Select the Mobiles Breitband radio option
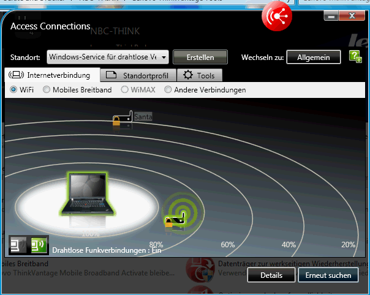Image resolution: width=370 pixels, height=295 pixels. pyautogui.click(x=47, y=89)
